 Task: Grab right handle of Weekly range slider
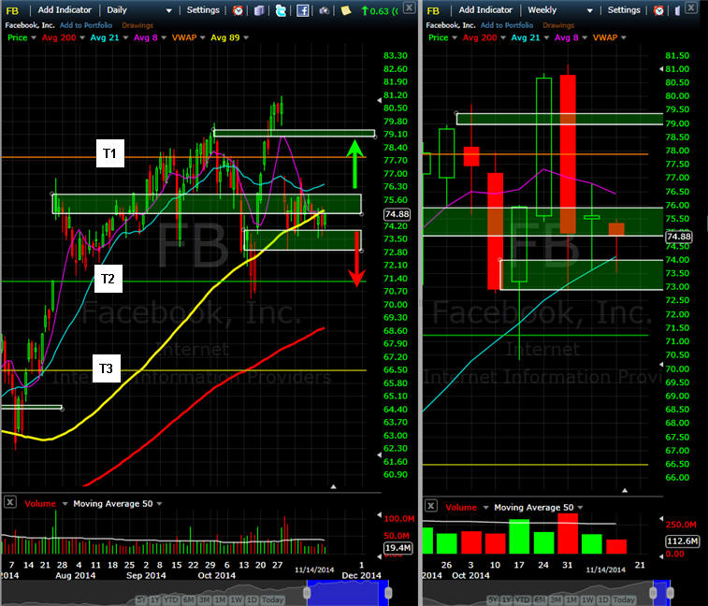tap(670, 593)
